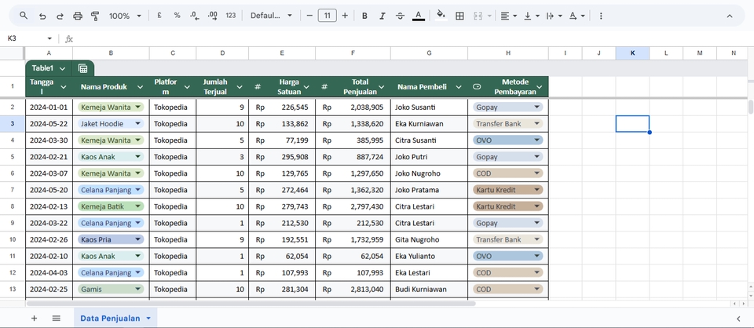Select column E header
This screenshot has height=328, width=754.
(x=282, y=53)
